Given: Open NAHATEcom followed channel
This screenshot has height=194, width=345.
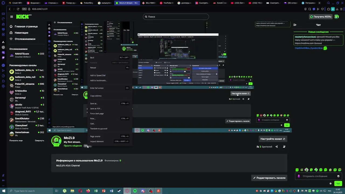Looking at the screenshot, I should (27, 55).
